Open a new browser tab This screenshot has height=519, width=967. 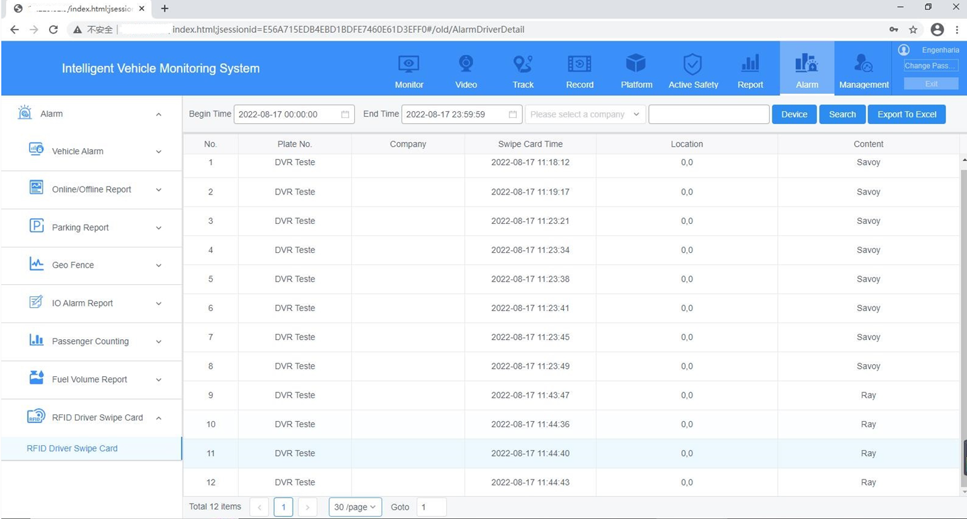coord(164,9)
